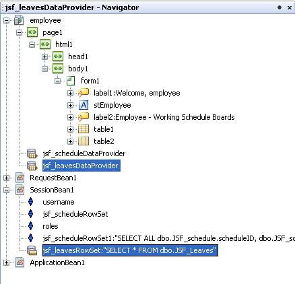295x284 pixels.
Task: Collapse the SessionBean1 node
Action: tap(6, 190)
